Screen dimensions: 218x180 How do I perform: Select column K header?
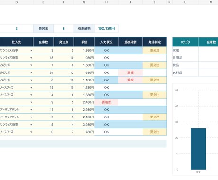[169, 2]
